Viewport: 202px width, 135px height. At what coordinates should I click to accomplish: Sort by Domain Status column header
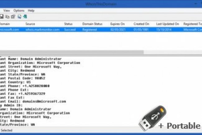(x=90, y=24)
